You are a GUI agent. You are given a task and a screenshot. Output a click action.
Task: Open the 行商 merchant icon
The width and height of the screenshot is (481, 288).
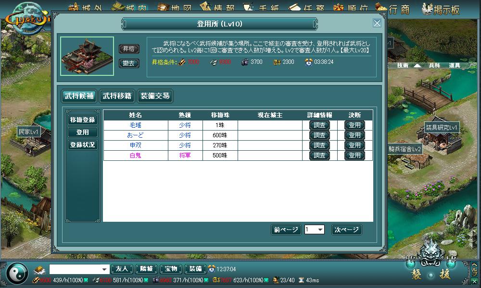(x=392, y=10)
